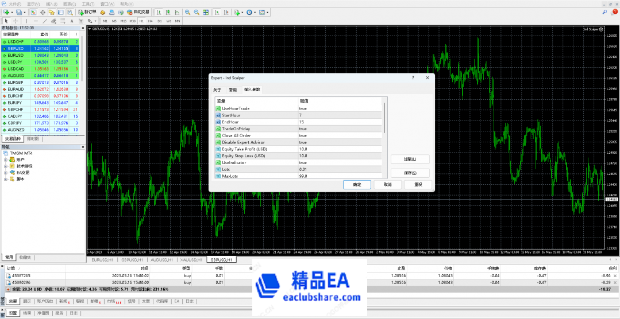620x319 pixels.
Task: Click the 确定 button in the dialog
Action: (x=357, y=185)
